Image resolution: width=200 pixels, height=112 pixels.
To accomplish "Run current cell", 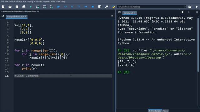I will (x=37, y=7).
